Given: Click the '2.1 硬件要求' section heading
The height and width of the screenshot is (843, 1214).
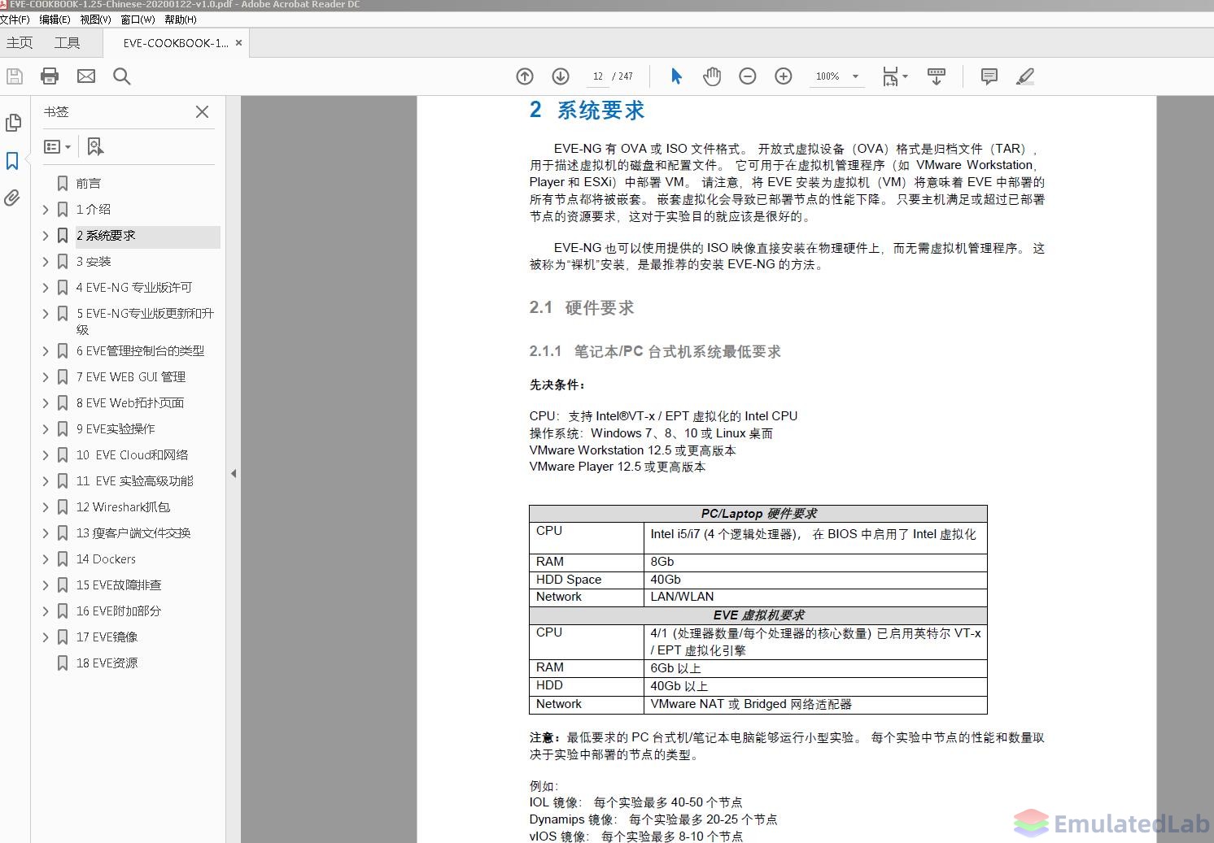Looking at the screenshot, I should [x=582, y=308].
